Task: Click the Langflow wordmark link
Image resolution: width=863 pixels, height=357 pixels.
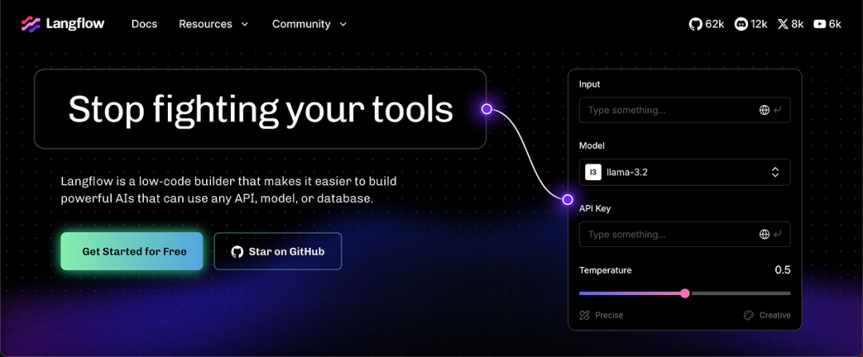Action: [75, 24]
